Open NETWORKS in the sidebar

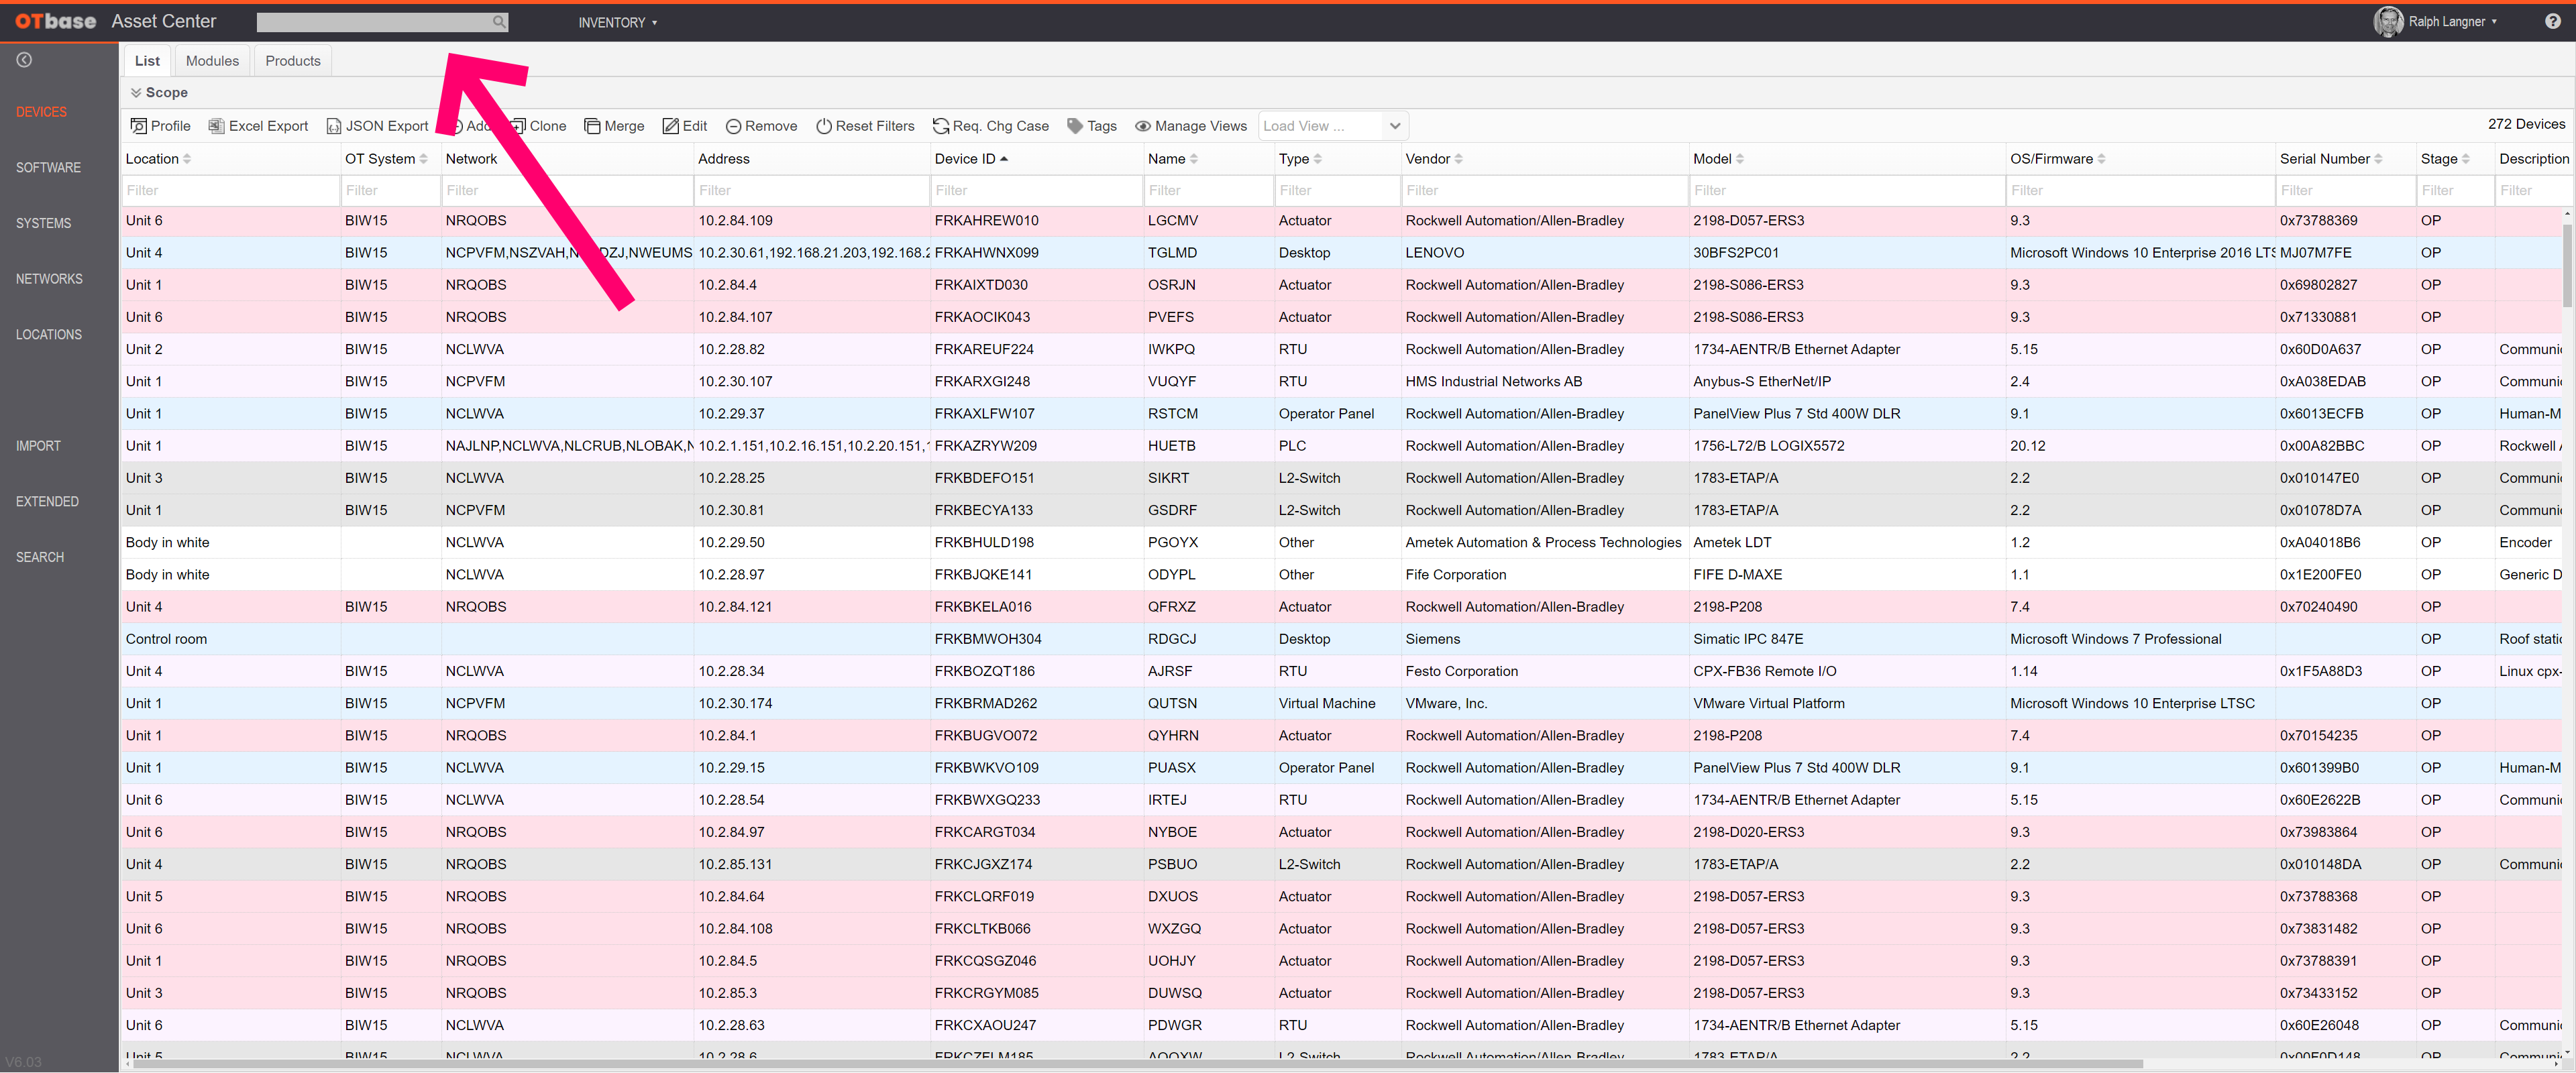coord(49,279)
